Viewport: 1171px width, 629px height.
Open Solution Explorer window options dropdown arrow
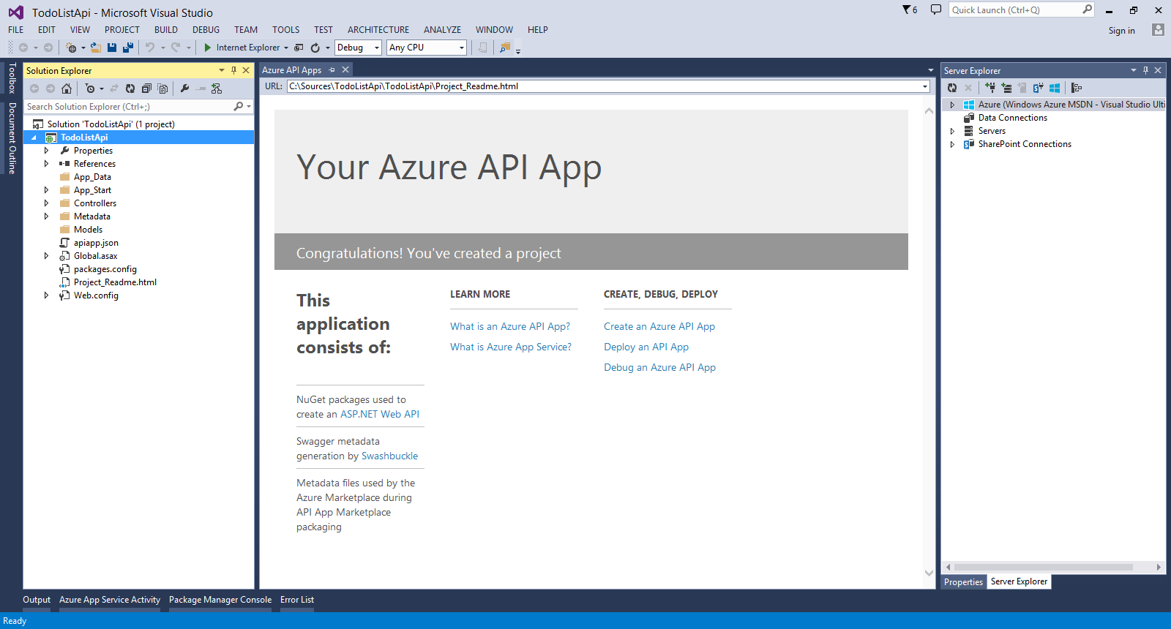[x=222, y=70]
